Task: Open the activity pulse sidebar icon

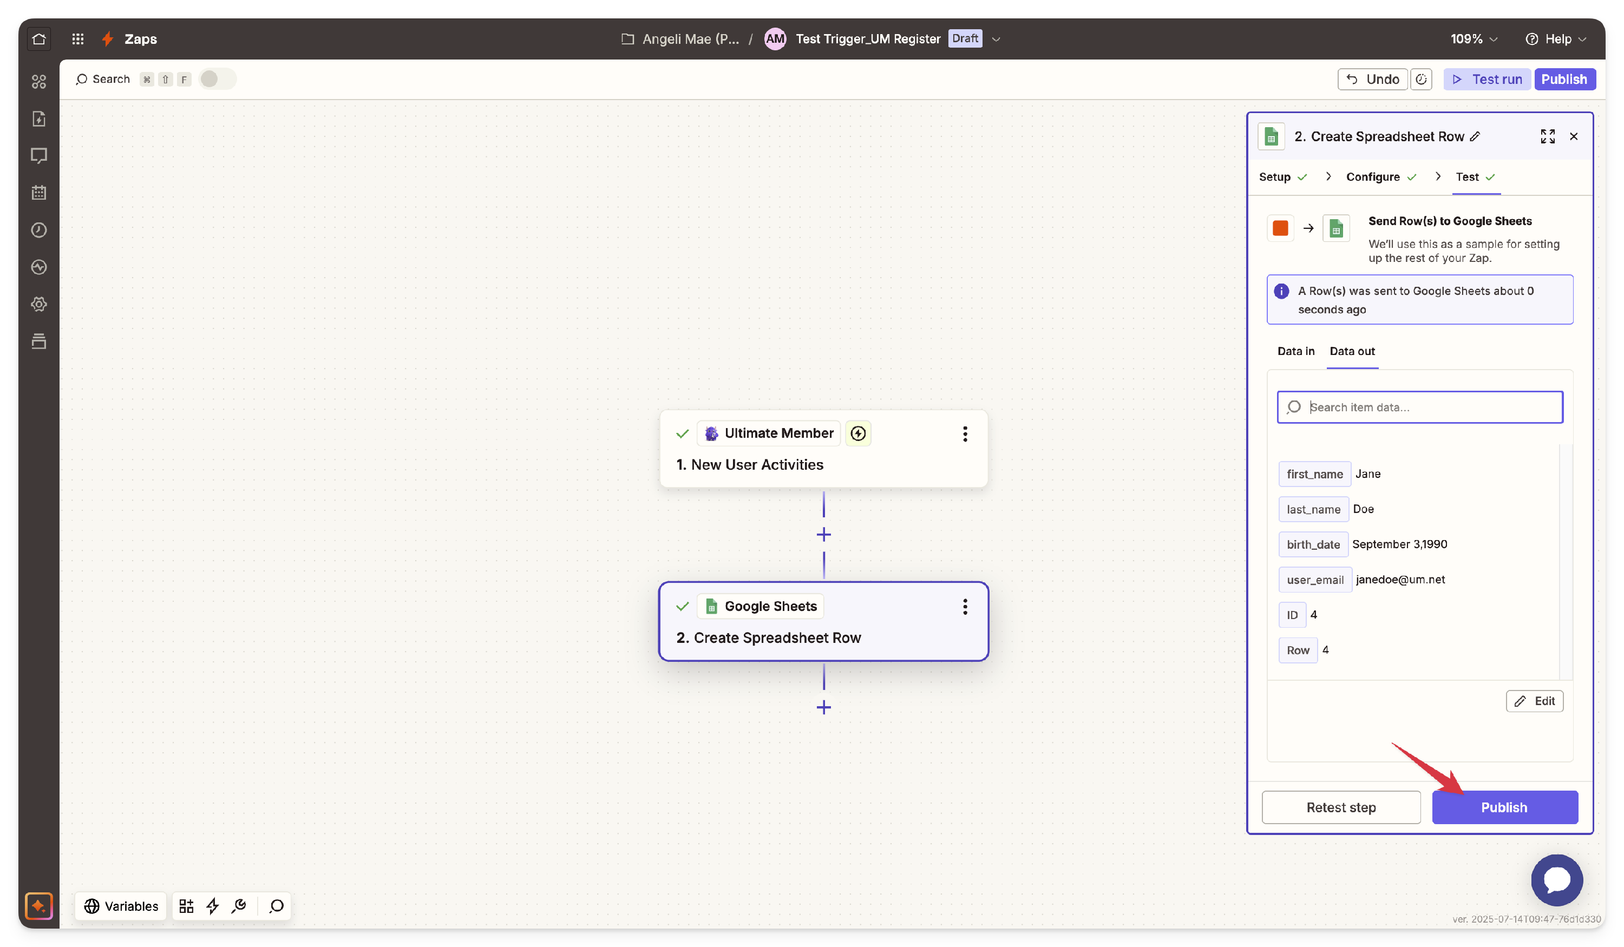Action: pos(38,267)
